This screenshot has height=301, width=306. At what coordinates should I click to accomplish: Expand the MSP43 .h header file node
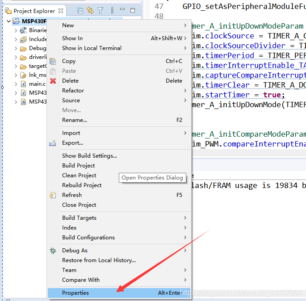pos(16,102)
